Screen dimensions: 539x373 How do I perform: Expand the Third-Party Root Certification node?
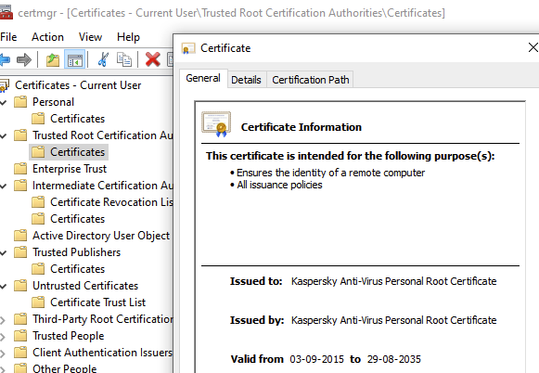pos(3,320)
